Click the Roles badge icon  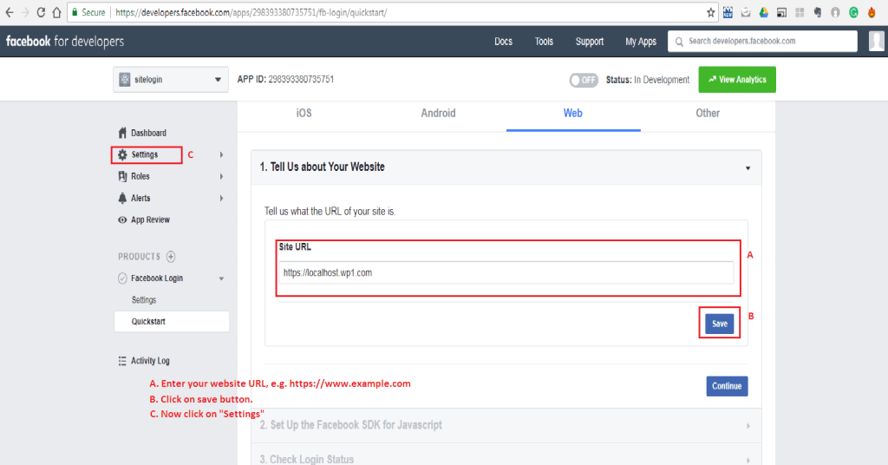122,176
